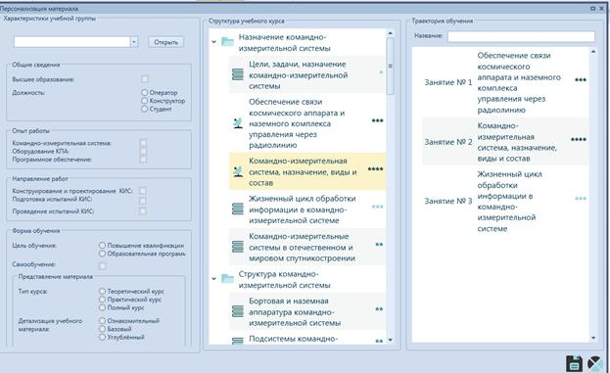Click folder icon of Структура командно-измерительной системы
This screenshot has height=373, width=610.
click(x=227, y=278)
